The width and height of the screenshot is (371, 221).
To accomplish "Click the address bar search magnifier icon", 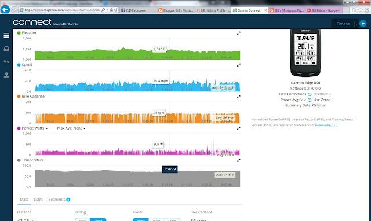I will (103, 10).
